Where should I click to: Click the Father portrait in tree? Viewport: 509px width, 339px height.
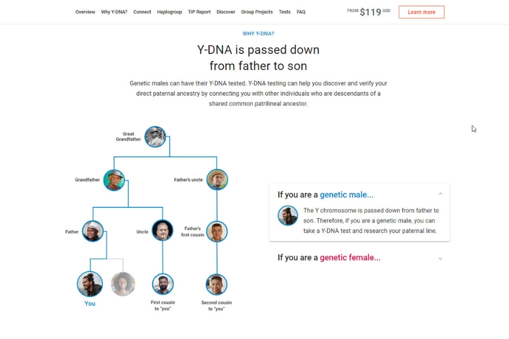93,231
